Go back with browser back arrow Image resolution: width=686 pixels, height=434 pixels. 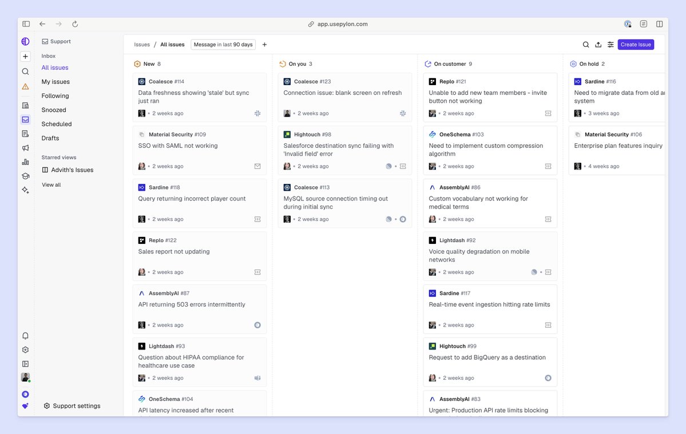click(x=42, y=24)
